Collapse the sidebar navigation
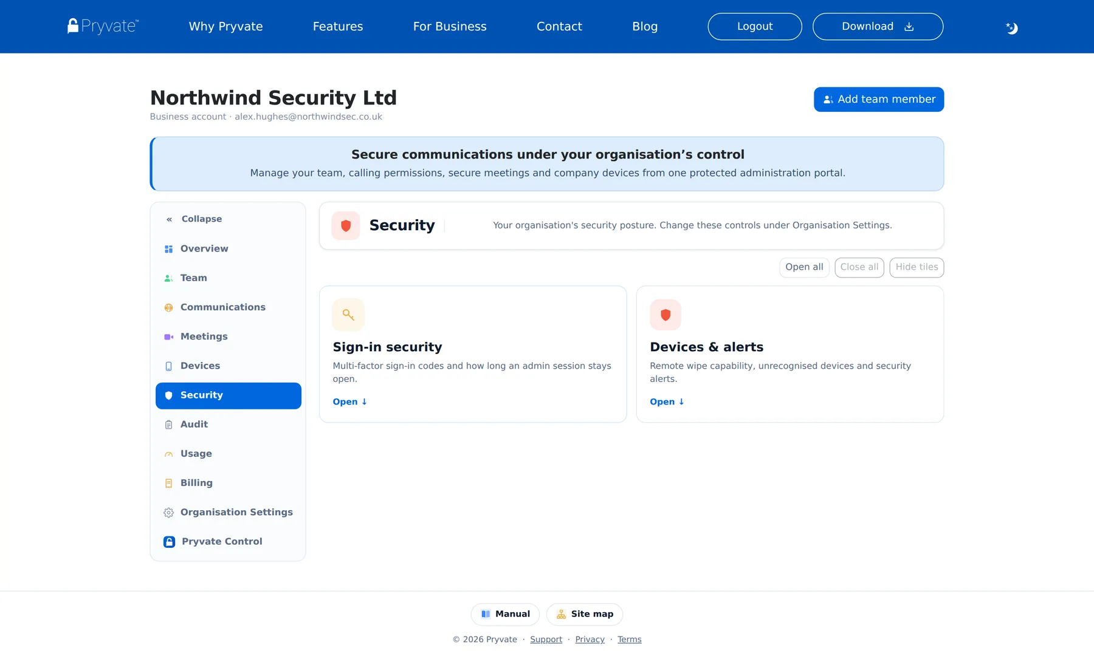The height and width of the screenshot is (659, 1094). click(x=194, y=219)
